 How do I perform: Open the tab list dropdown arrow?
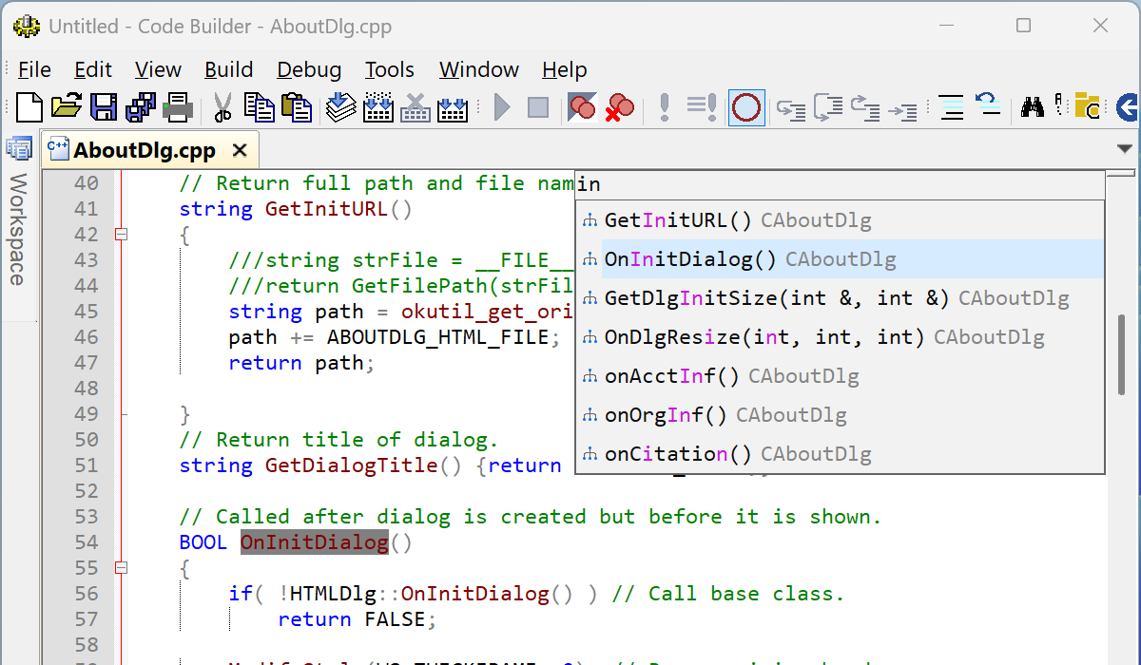pyautogui.click(x=1125, y=149)
